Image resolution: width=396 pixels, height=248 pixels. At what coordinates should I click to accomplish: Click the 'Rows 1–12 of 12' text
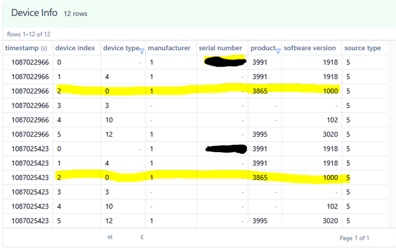28,34
